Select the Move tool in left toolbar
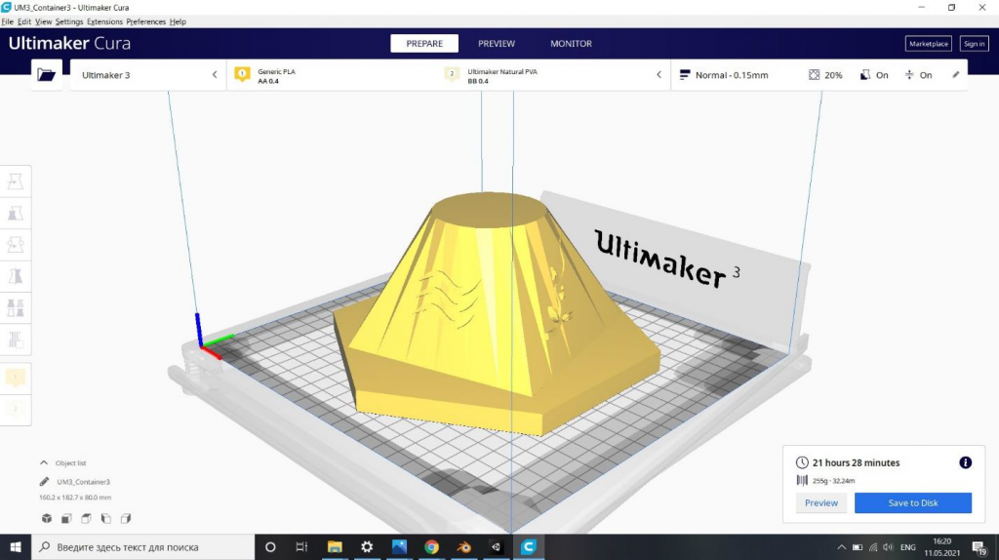The image size is (999, 560). pyautogui.click(x=16, y=181)
